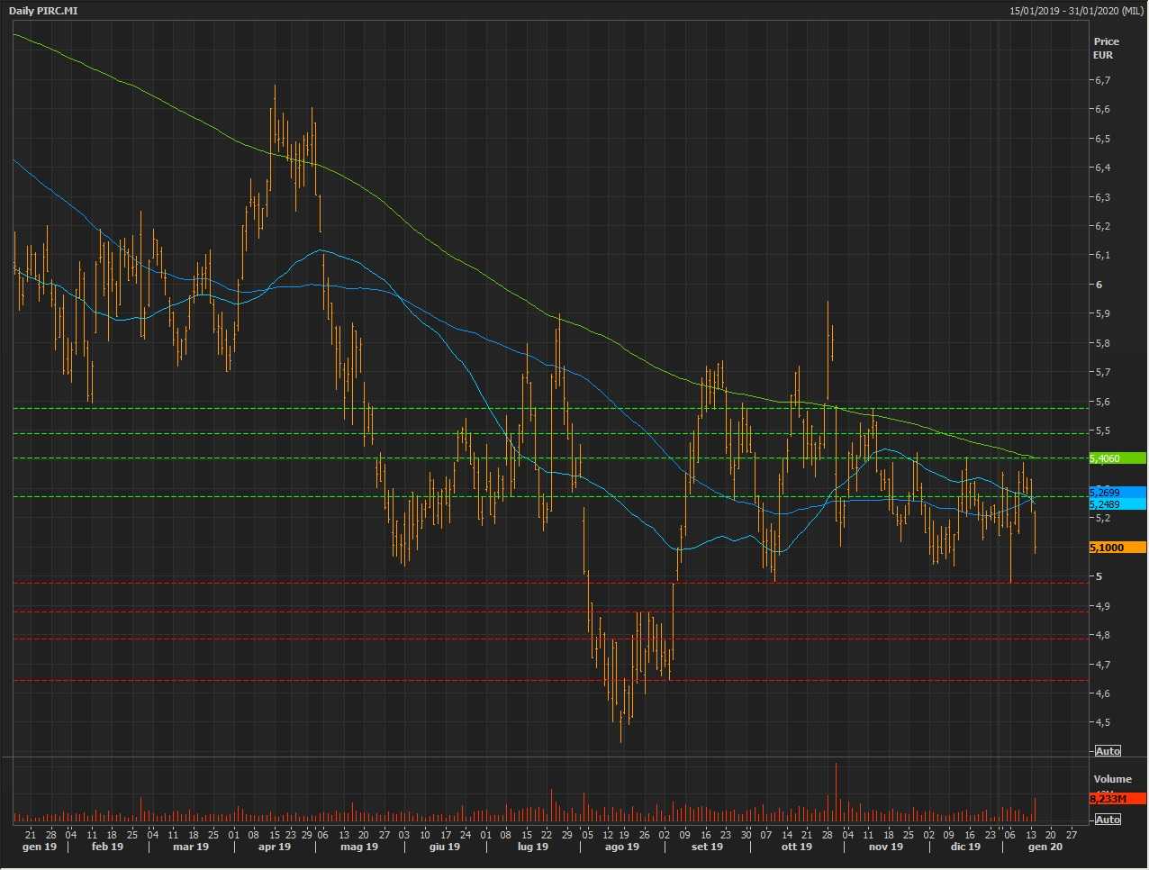Click the Daily PIRC.MI chart title
Viewport: 1149px width, 870px height.
click(x=43, y=11)
